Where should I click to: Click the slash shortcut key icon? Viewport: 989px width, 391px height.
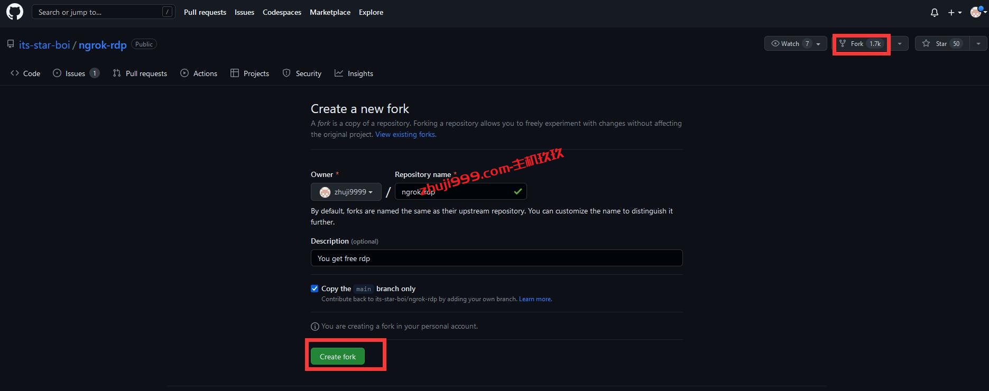167,12
